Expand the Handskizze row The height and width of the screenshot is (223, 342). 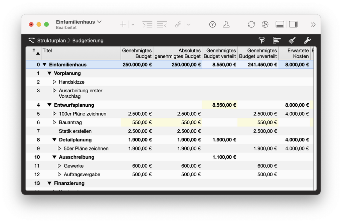(x=54, y=82)
